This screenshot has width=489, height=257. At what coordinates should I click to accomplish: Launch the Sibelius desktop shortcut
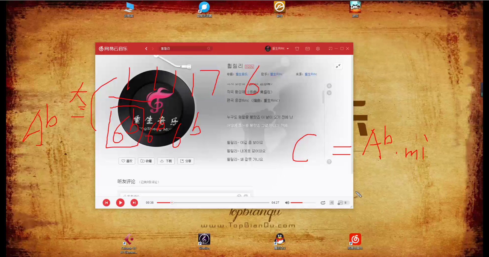[204, 241]
